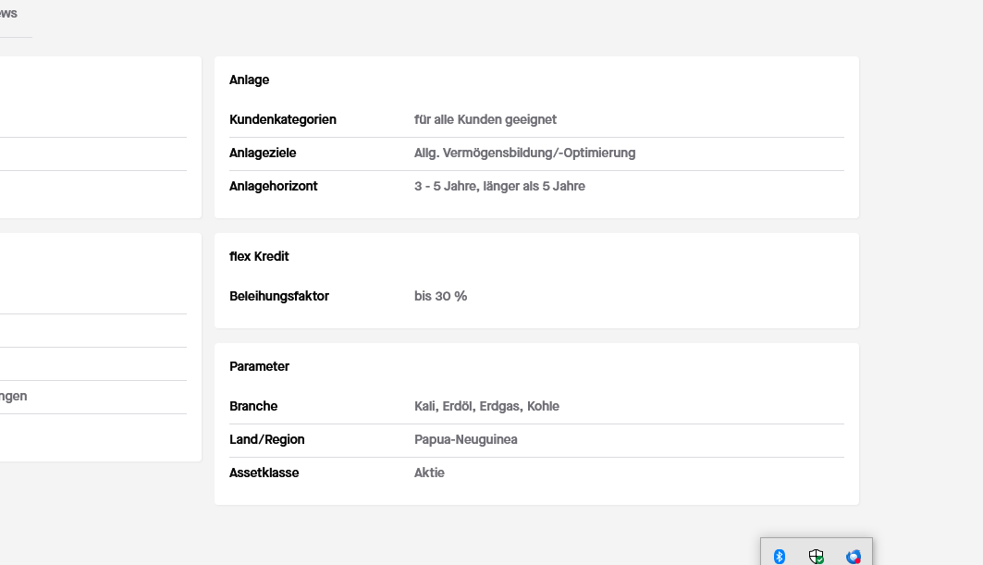The width and height of the screenshot is (983, 565).
Task: Click 'Kali, Erdöl, Erdgas, Kohle' value
Action: tap(486, 406)
